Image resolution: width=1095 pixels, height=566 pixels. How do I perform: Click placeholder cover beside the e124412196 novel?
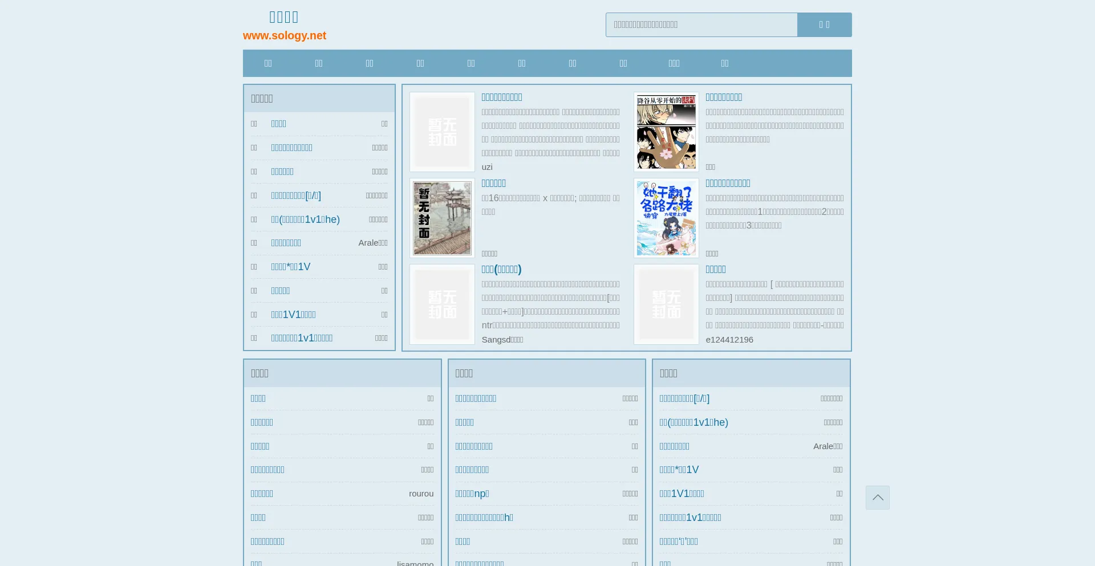(x=666, y=304)
